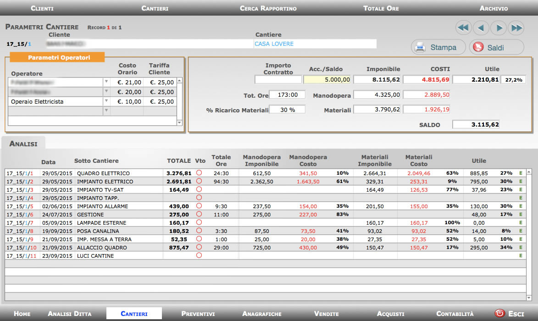
Task: Click the CASA LOVERE cantiere link
Action: pyautogui.click(x=274, y=44)
